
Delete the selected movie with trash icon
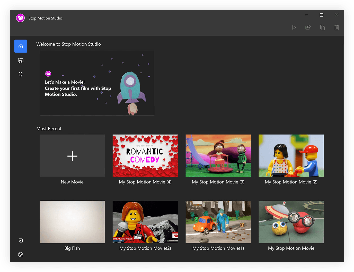coord(337,27)
